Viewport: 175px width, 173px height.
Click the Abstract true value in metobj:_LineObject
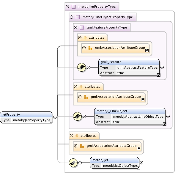click(x=116, y=122)
